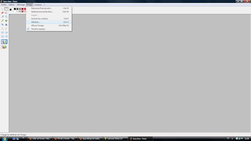Select the Text tool
The width and height of the screenshot is (251, 141).
6,25
